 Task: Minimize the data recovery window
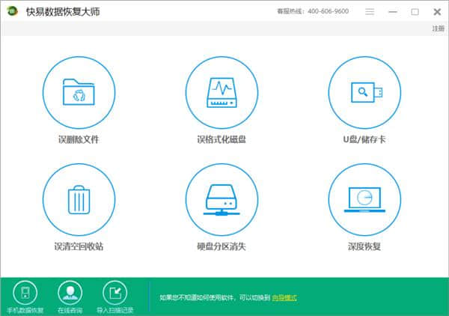393,12
